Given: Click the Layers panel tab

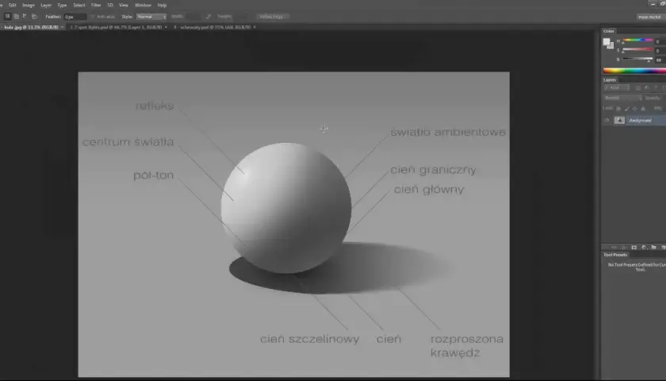Looking at the screenshot, I should [610, 80].
